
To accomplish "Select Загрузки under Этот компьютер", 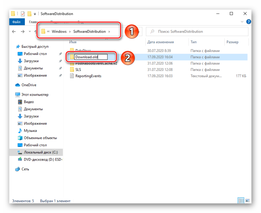I will pos(31,116).
